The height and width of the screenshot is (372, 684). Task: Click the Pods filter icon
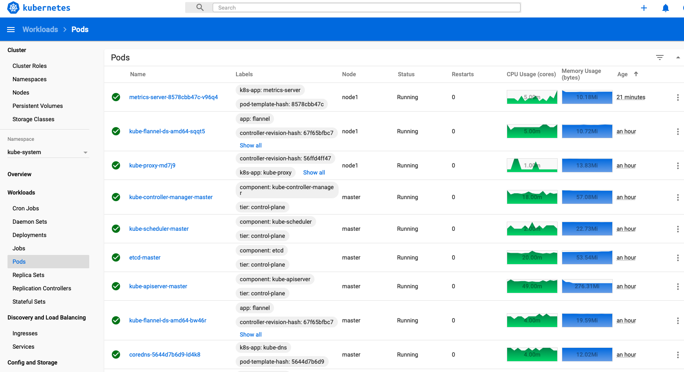tap(660, 57)
